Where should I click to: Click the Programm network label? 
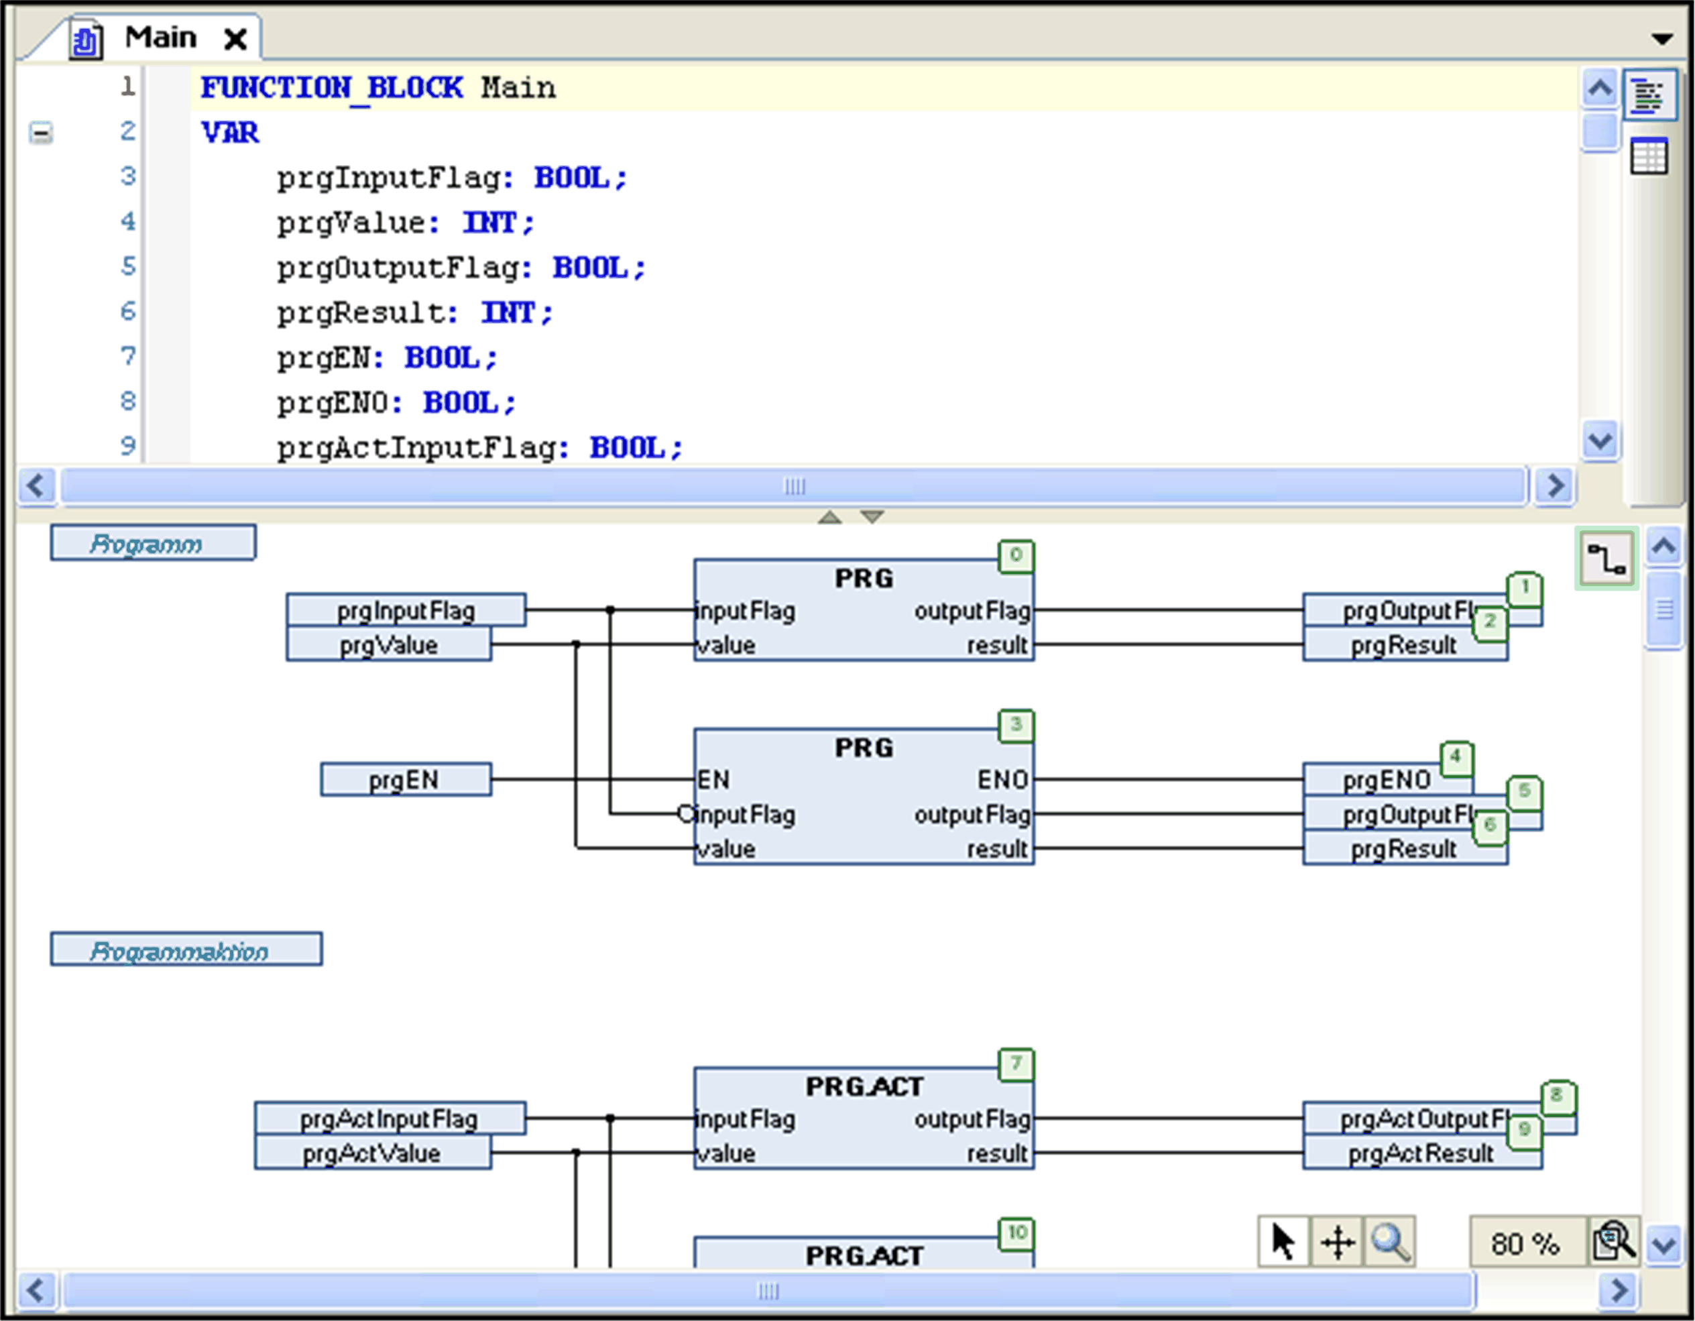point(152,542)
